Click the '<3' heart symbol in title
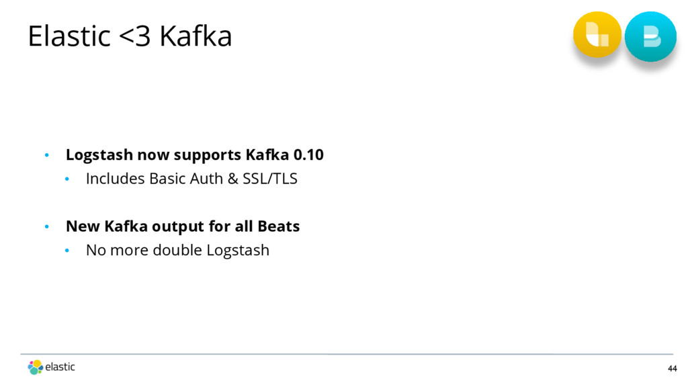The width and height of the screenshot is (688, 387). click(x=135, y=36)
